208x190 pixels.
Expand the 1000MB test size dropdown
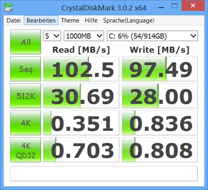tap(84, 36)
